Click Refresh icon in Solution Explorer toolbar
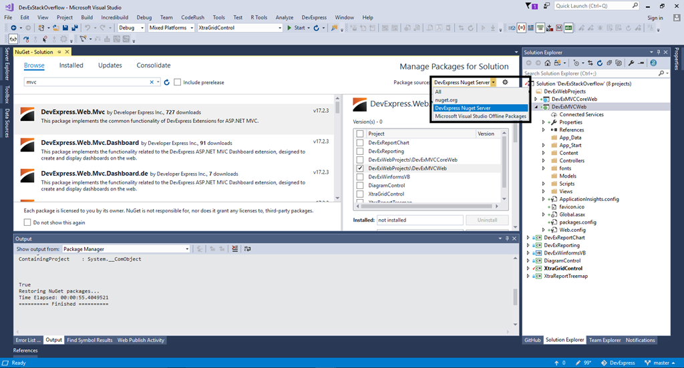Viewport: 684px width, 368px height. [x=600, y=63]
